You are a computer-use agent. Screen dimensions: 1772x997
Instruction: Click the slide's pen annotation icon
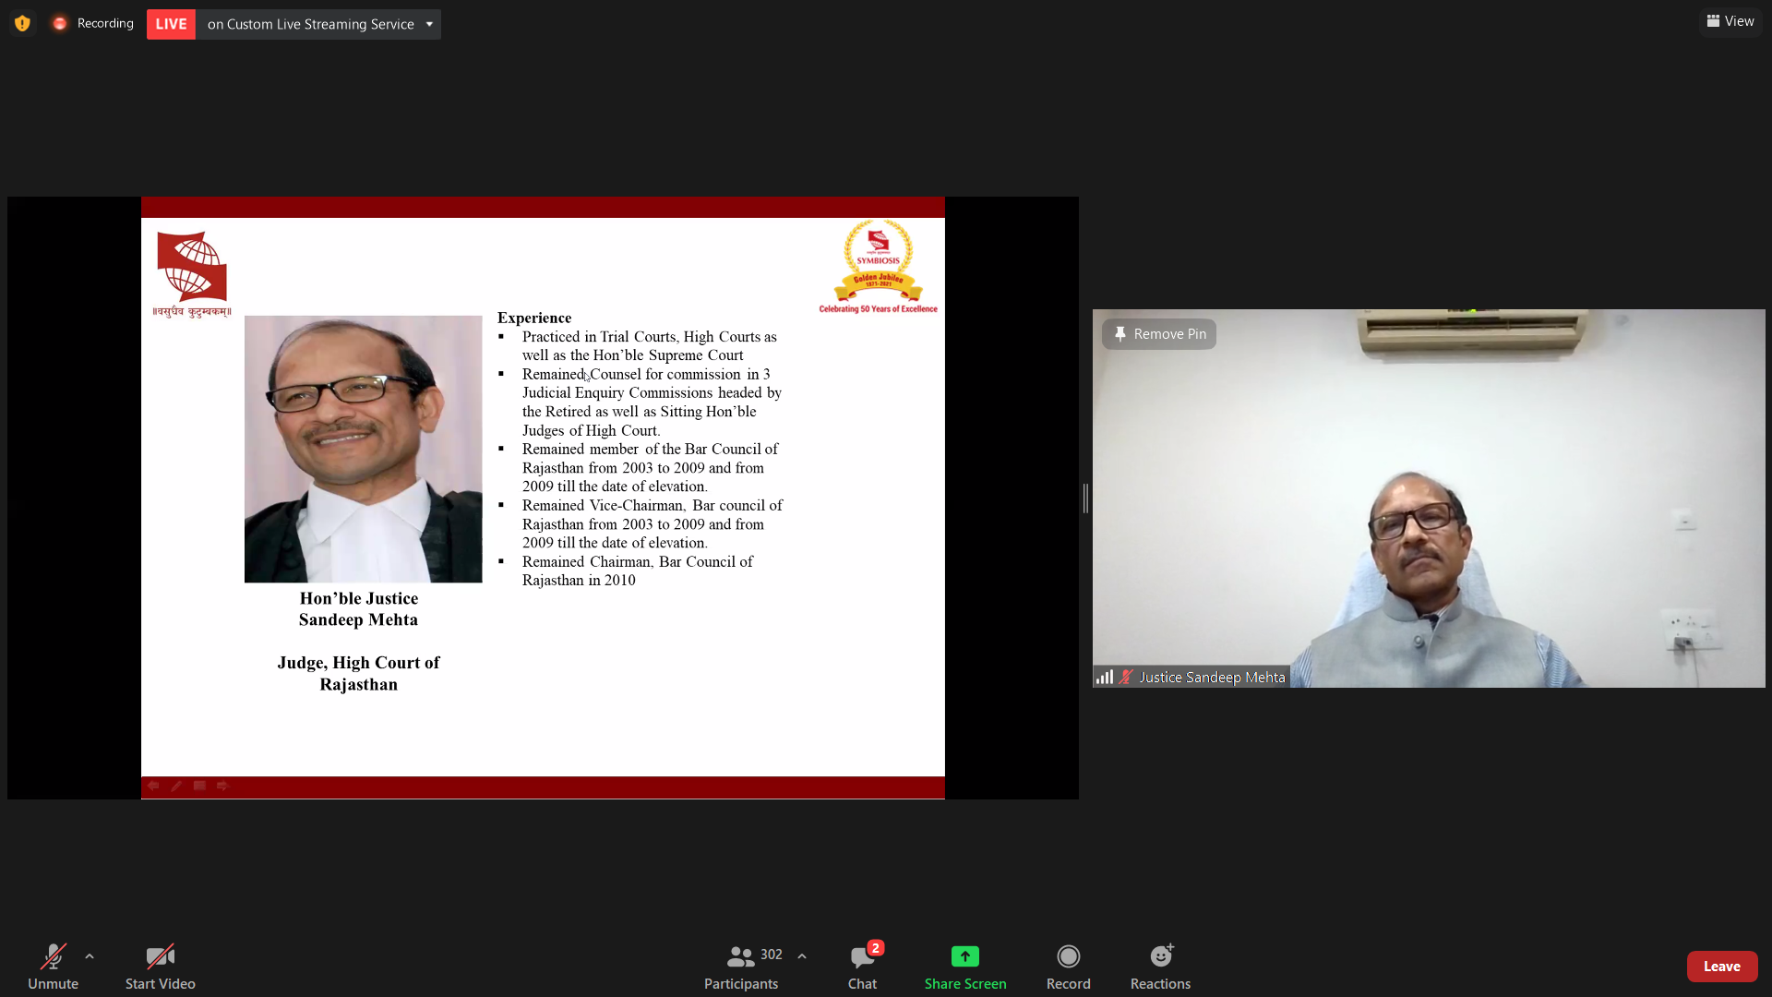point(176,786)
